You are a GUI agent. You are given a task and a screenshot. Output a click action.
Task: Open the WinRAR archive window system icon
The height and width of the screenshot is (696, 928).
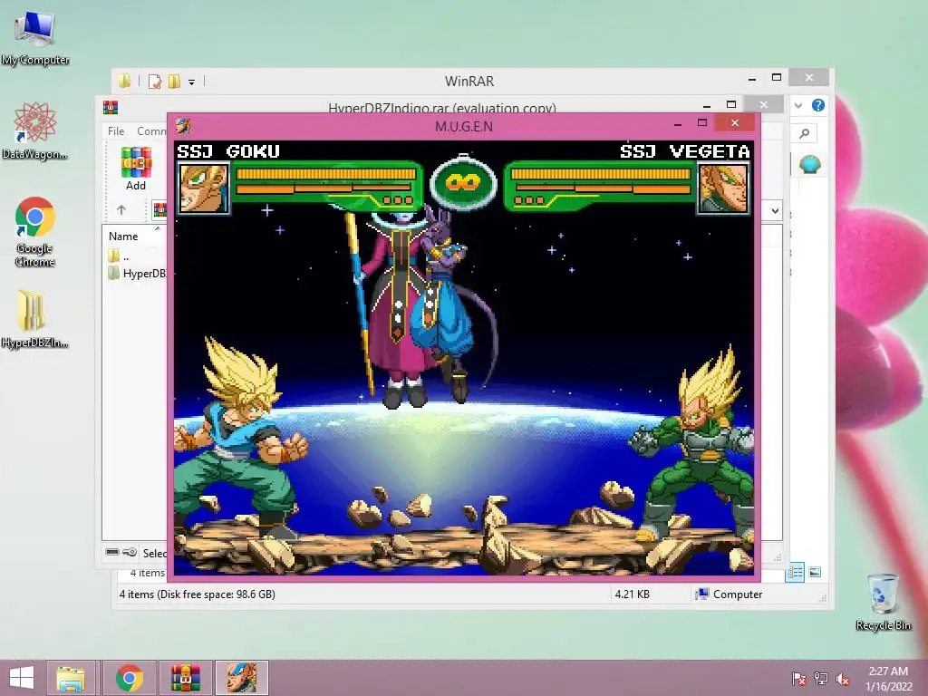(x=111, y=107)
